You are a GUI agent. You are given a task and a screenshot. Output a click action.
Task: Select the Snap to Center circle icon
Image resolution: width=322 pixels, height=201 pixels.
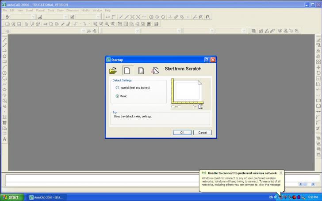tap(151, 17)
